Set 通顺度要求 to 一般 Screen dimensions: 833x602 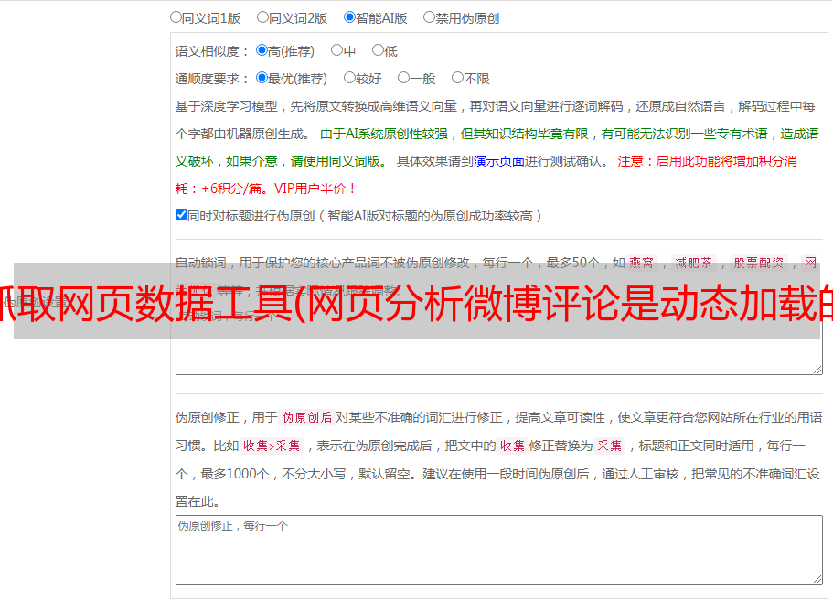coord(404,78)
